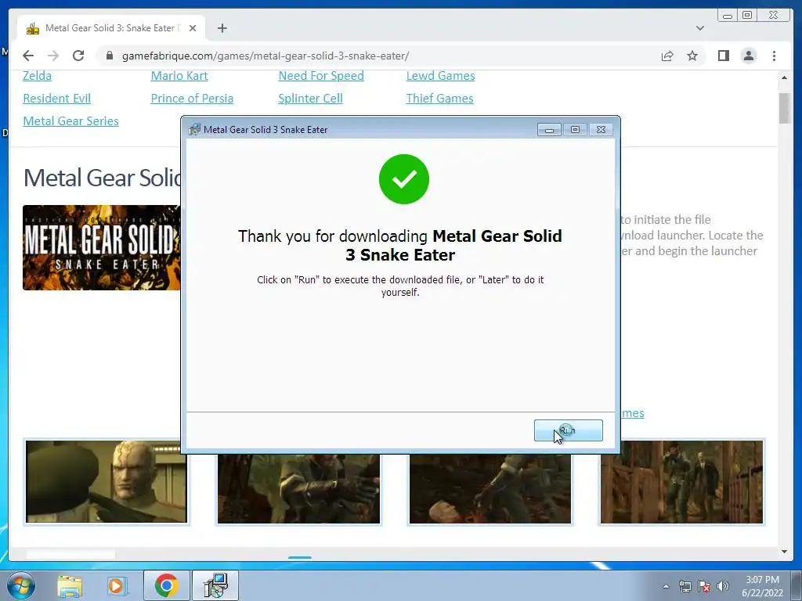The image size is (802, 601).
Task: Bookmark this page with the star icon
Action: coord(692,56)
